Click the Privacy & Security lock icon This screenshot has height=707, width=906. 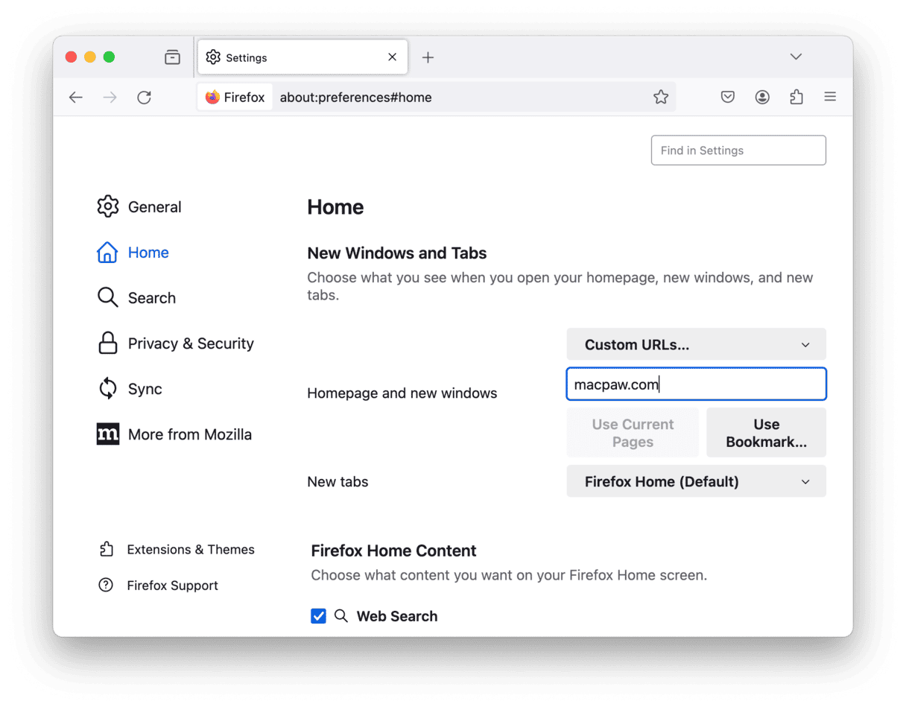point(108,343)
